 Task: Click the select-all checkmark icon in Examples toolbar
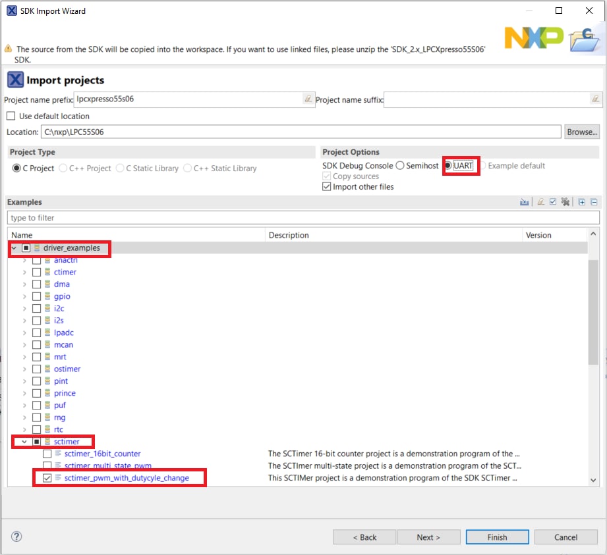[x=553, y=202]
